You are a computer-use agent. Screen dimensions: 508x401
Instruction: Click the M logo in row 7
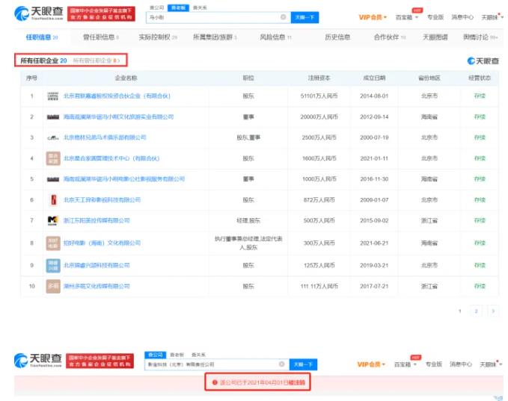point(52,220)
